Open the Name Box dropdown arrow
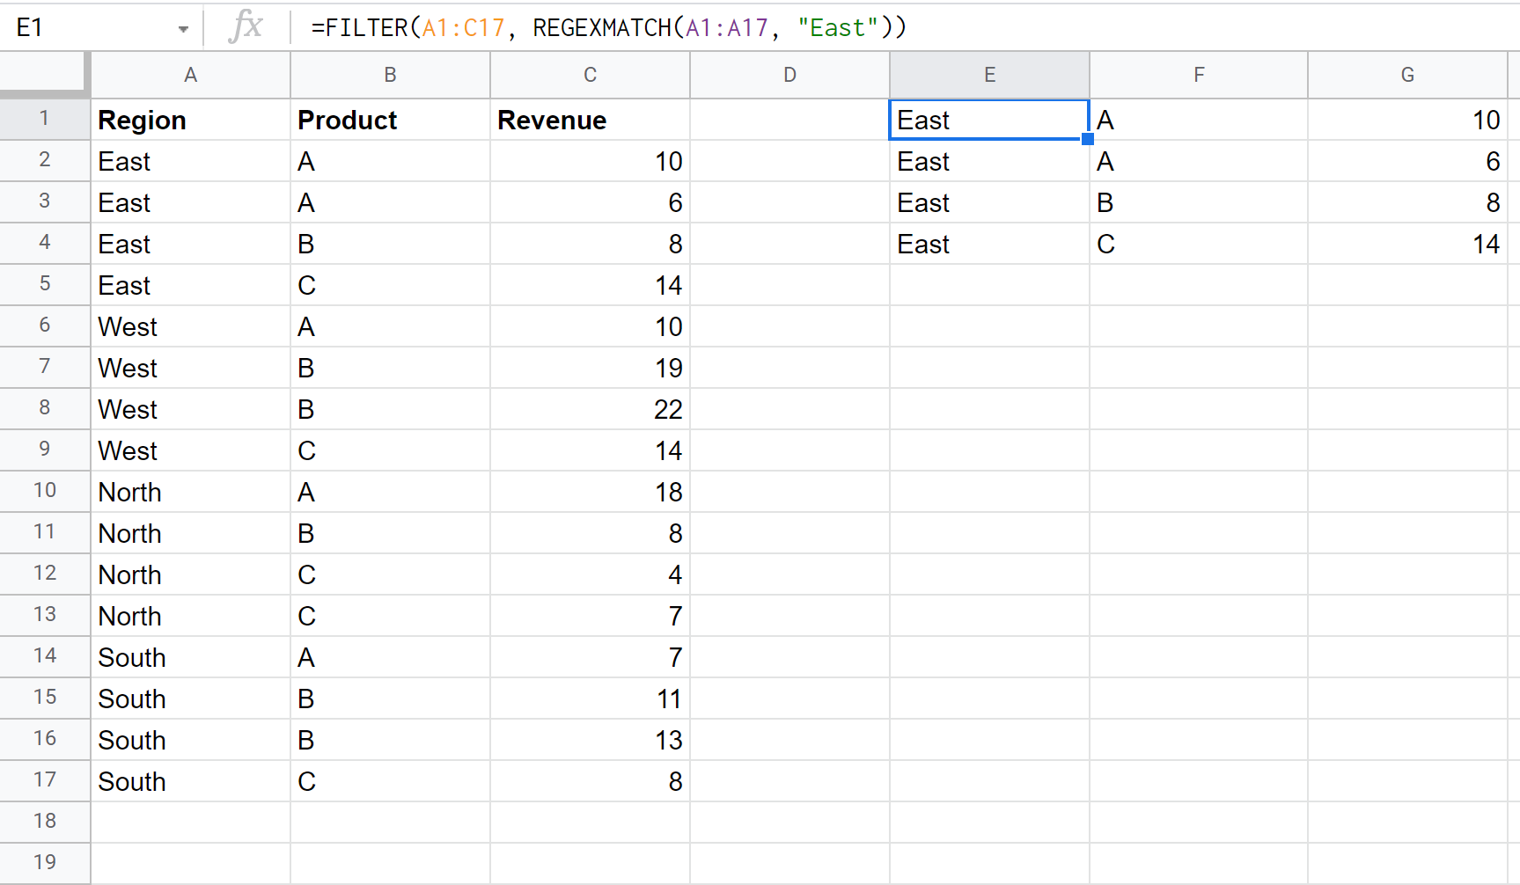The width and height of the screenshot is (1520, 885). [183, 29]
